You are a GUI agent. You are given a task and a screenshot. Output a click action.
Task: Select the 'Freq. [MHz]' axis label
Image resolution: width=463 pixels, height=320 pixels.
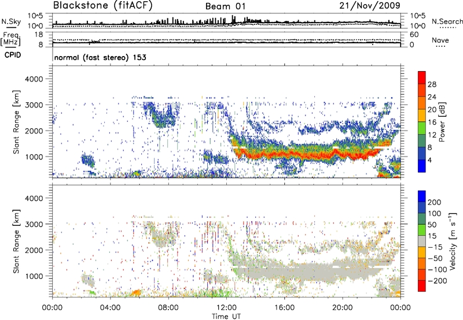[10, 39]
